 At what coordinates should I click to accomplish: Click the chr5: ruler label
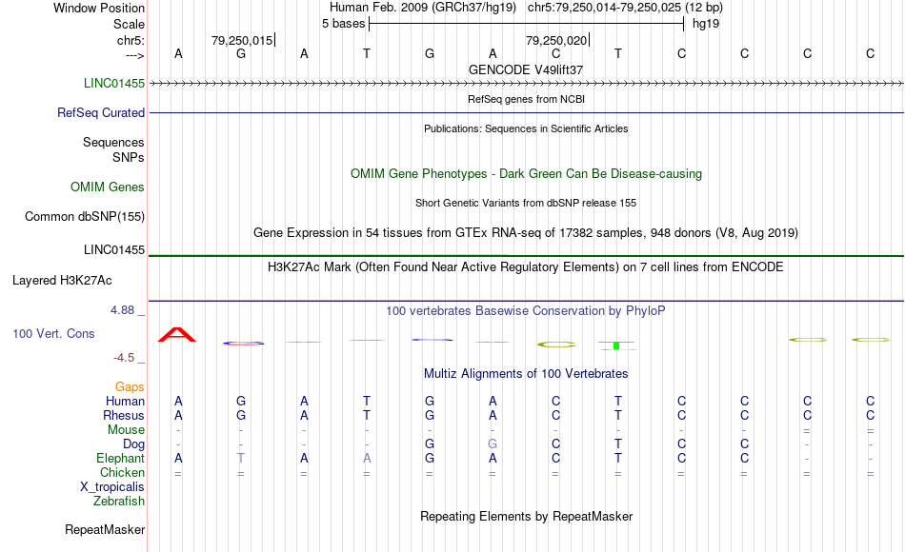131,40
